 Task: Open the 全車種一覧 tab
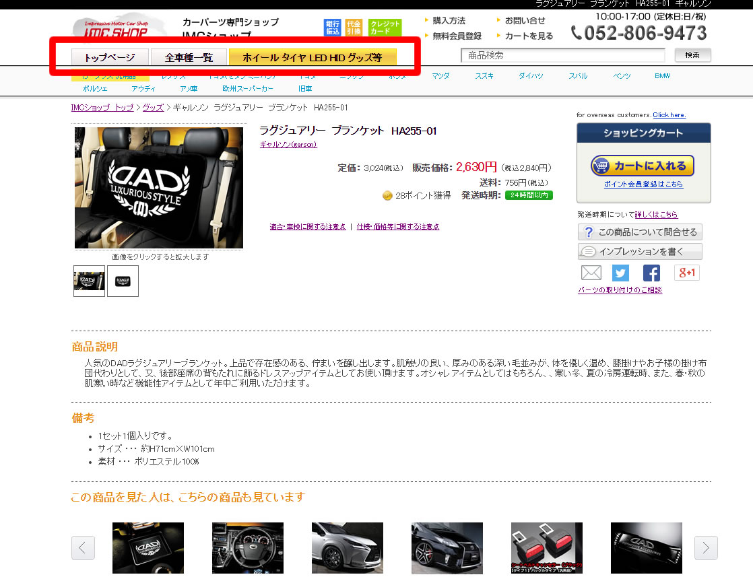tap(189, 57)
